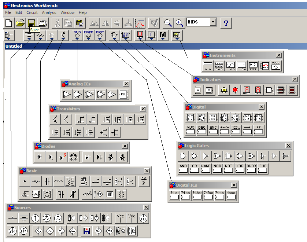307x242 pixels.
Task: Close the Analog ICs panel
Action: click(x=126, y=84)
